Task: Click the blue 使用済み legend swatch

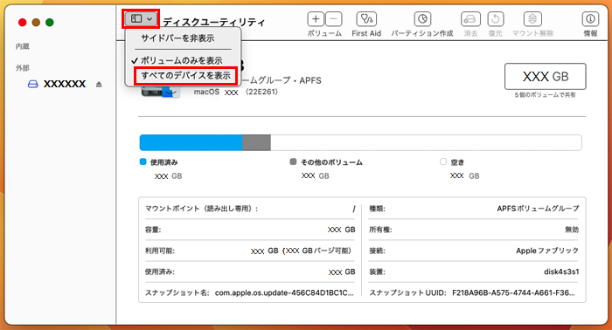Action: click(x=143, y=162)
